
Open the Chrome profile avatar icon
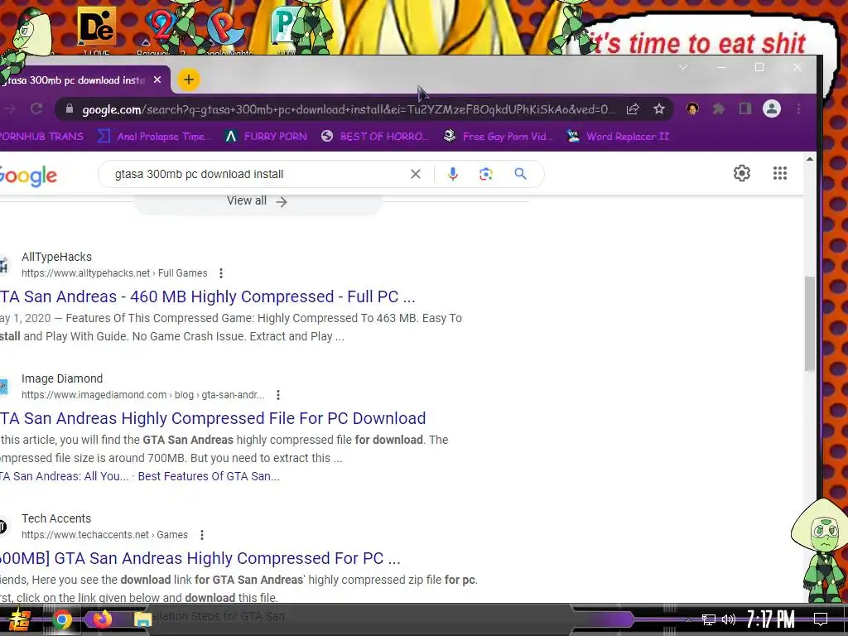click(772, 108)
